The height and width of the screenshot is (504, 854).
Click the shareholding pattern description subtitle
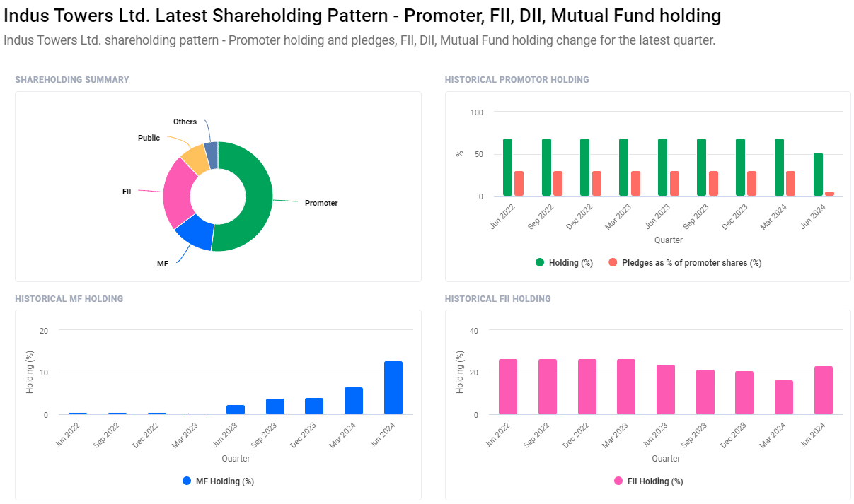(x=359, y=40)
